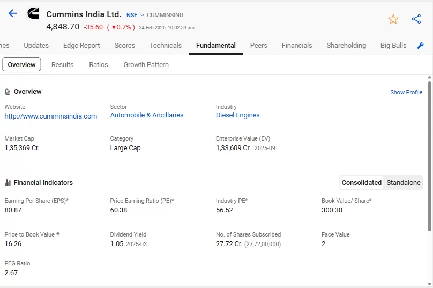Click the CUMMINSIND ticker symbol

pos(165,15)
